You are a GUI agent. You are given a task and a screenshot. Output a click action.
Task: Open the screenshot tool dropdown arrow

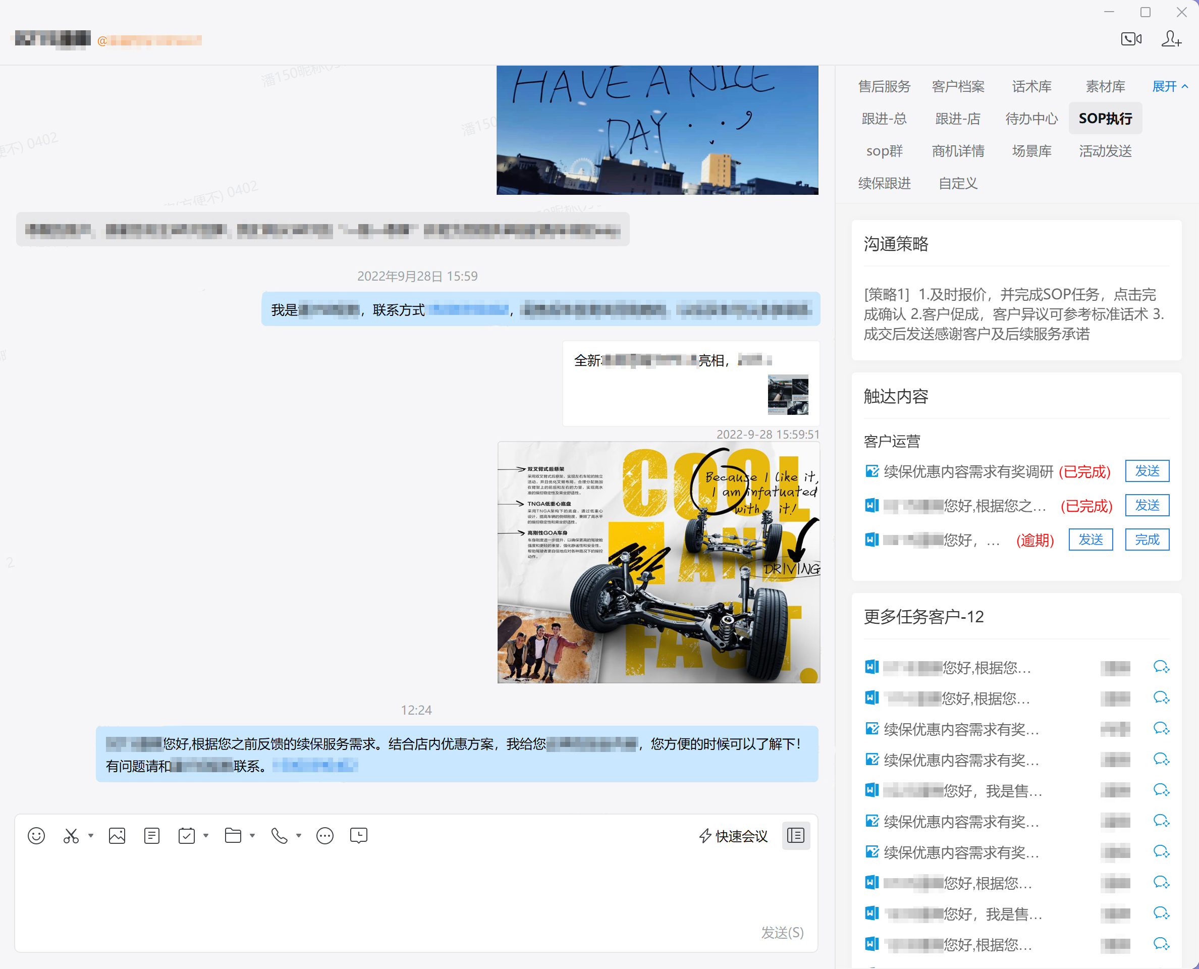click(90, 836)
